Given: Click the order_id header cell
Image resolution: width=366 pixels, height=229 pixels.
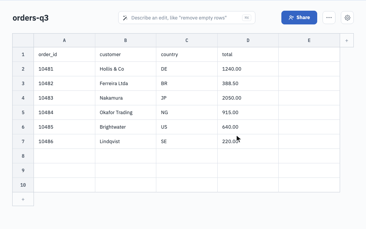Looking at the screenshot, I should [64, 55].
